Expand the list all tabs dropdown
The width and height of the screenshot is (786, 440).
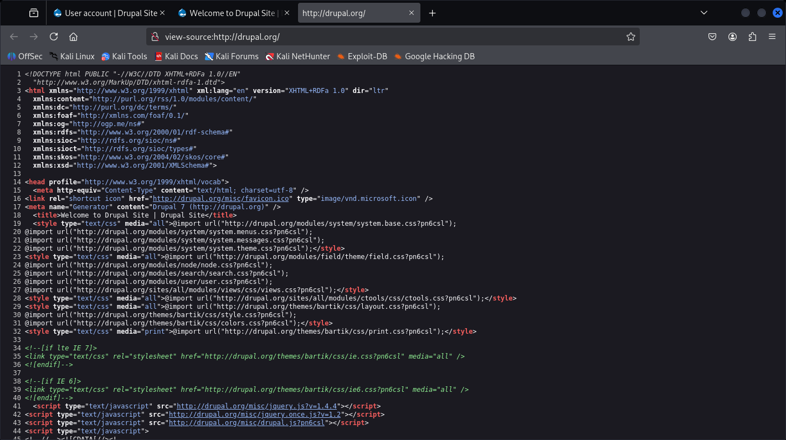click(704, 13)
